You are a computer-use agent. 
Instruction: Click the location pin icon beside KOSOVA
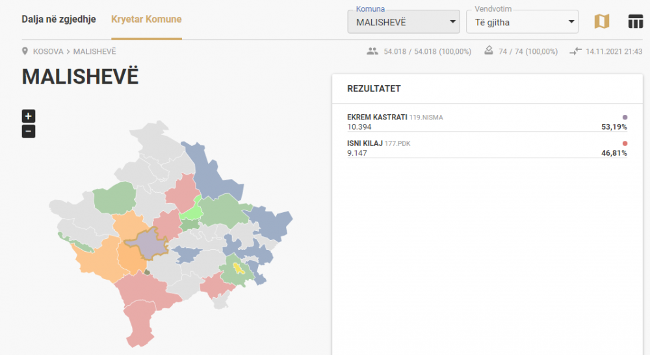click(25, 51)
